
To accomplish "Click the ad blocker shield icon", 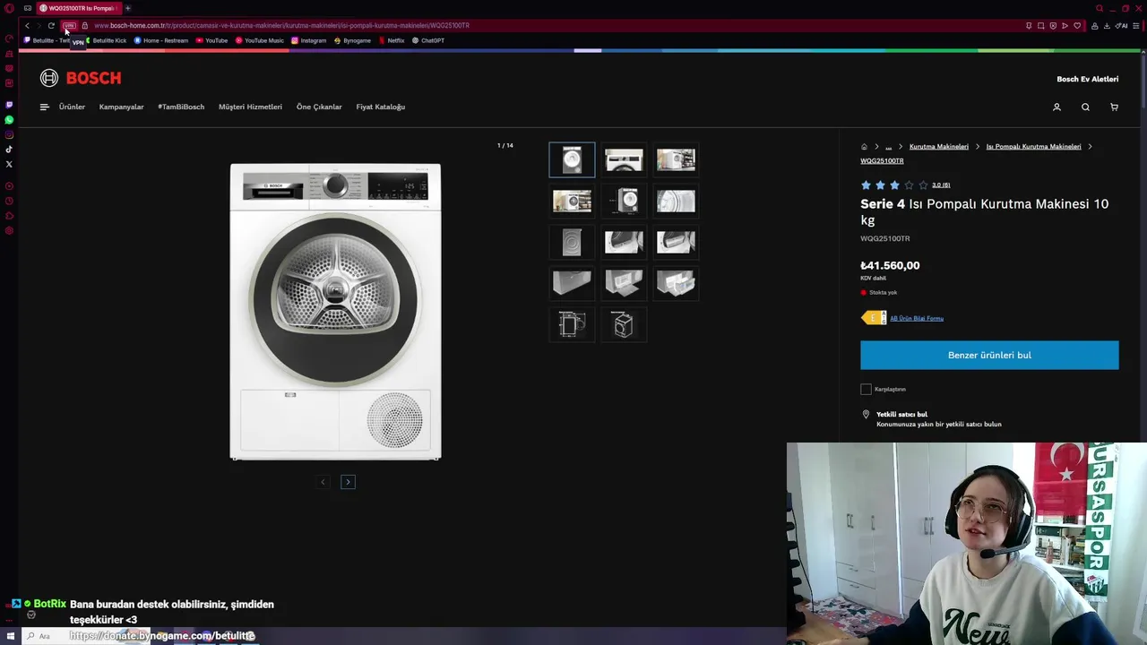I will coord(1053,25).
